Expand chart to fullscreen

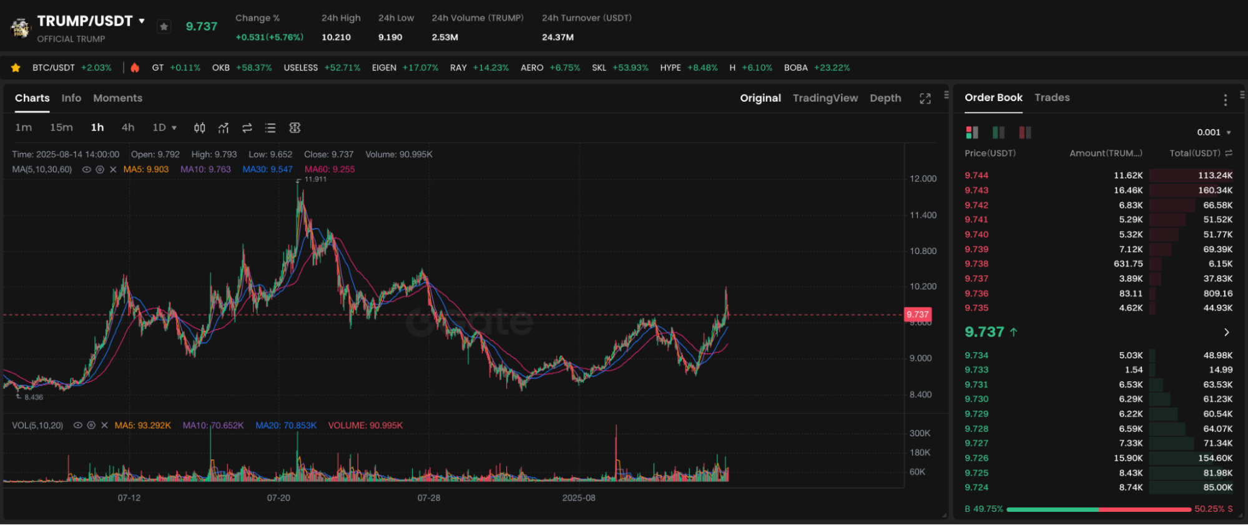tap(925, 99)
